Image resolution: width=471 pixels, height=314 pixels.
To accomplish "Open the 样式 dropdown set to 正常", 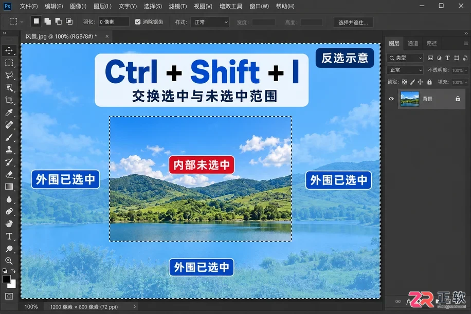I will (x=210, y=22).
